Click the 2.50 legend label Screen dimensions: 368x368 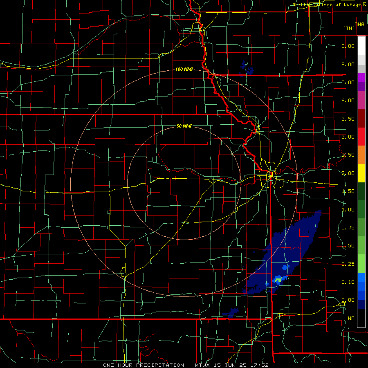point(348,155)
